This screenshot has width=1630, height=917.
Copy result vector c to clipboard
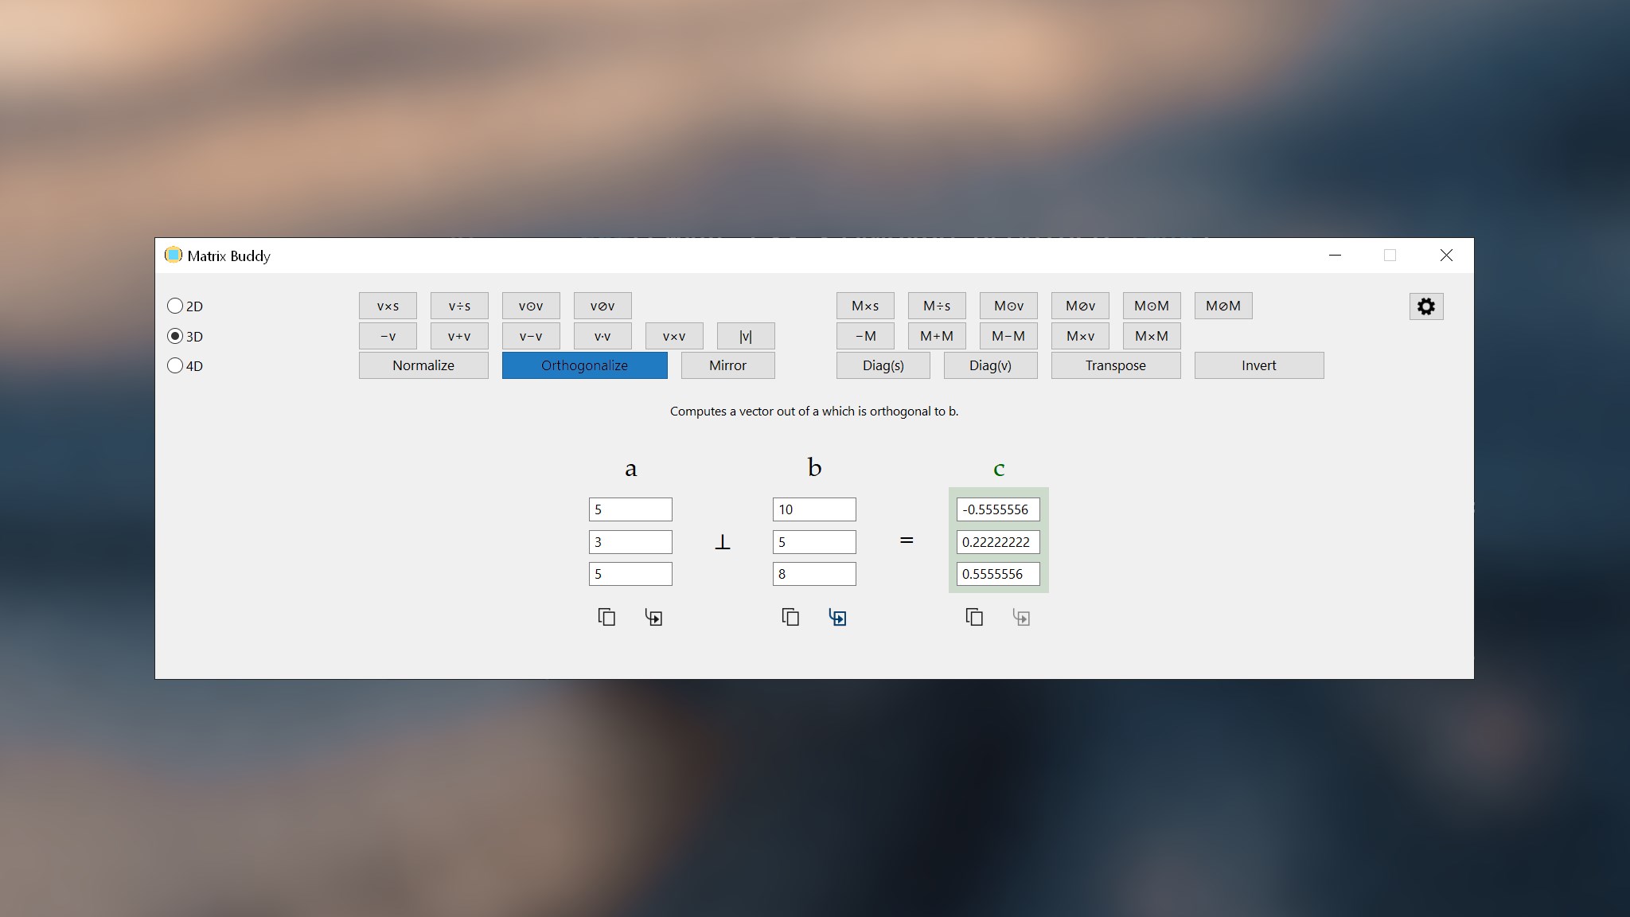tap(974, 617)
